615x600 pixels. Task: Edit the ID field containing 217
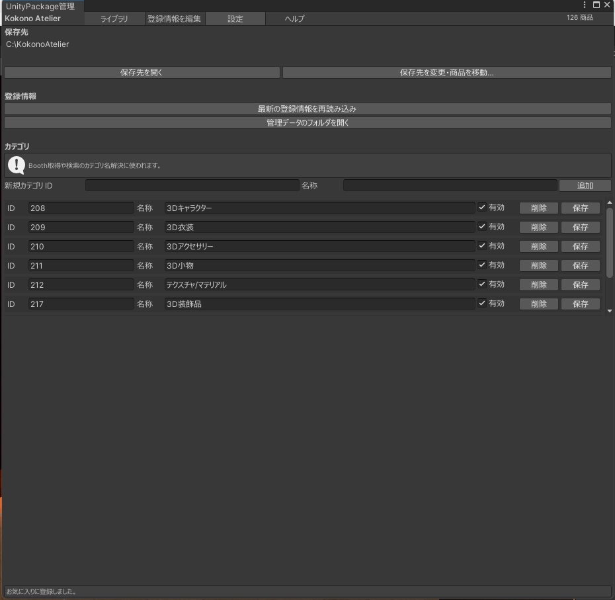[81, 304]
